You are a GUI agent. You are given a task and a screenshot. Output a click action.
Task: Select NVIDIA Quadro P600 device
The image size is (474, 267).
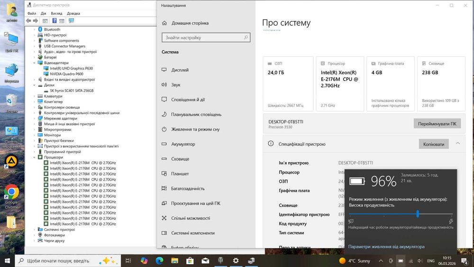coord(66,74)
